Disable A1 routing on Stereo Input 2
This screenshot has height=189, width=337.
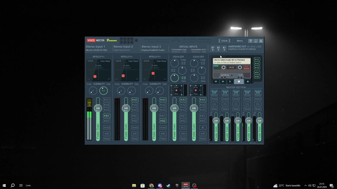pos(135,100)
